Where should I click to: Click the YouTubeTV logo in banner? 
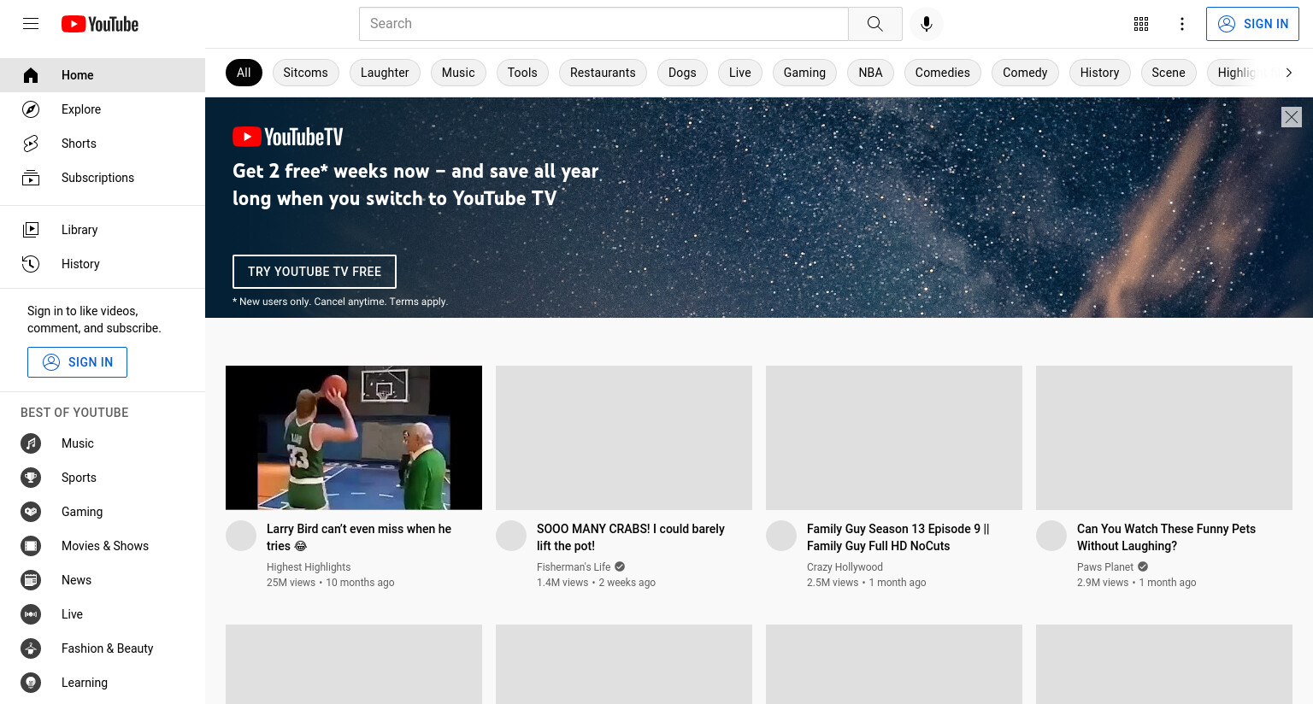(288, 137)
